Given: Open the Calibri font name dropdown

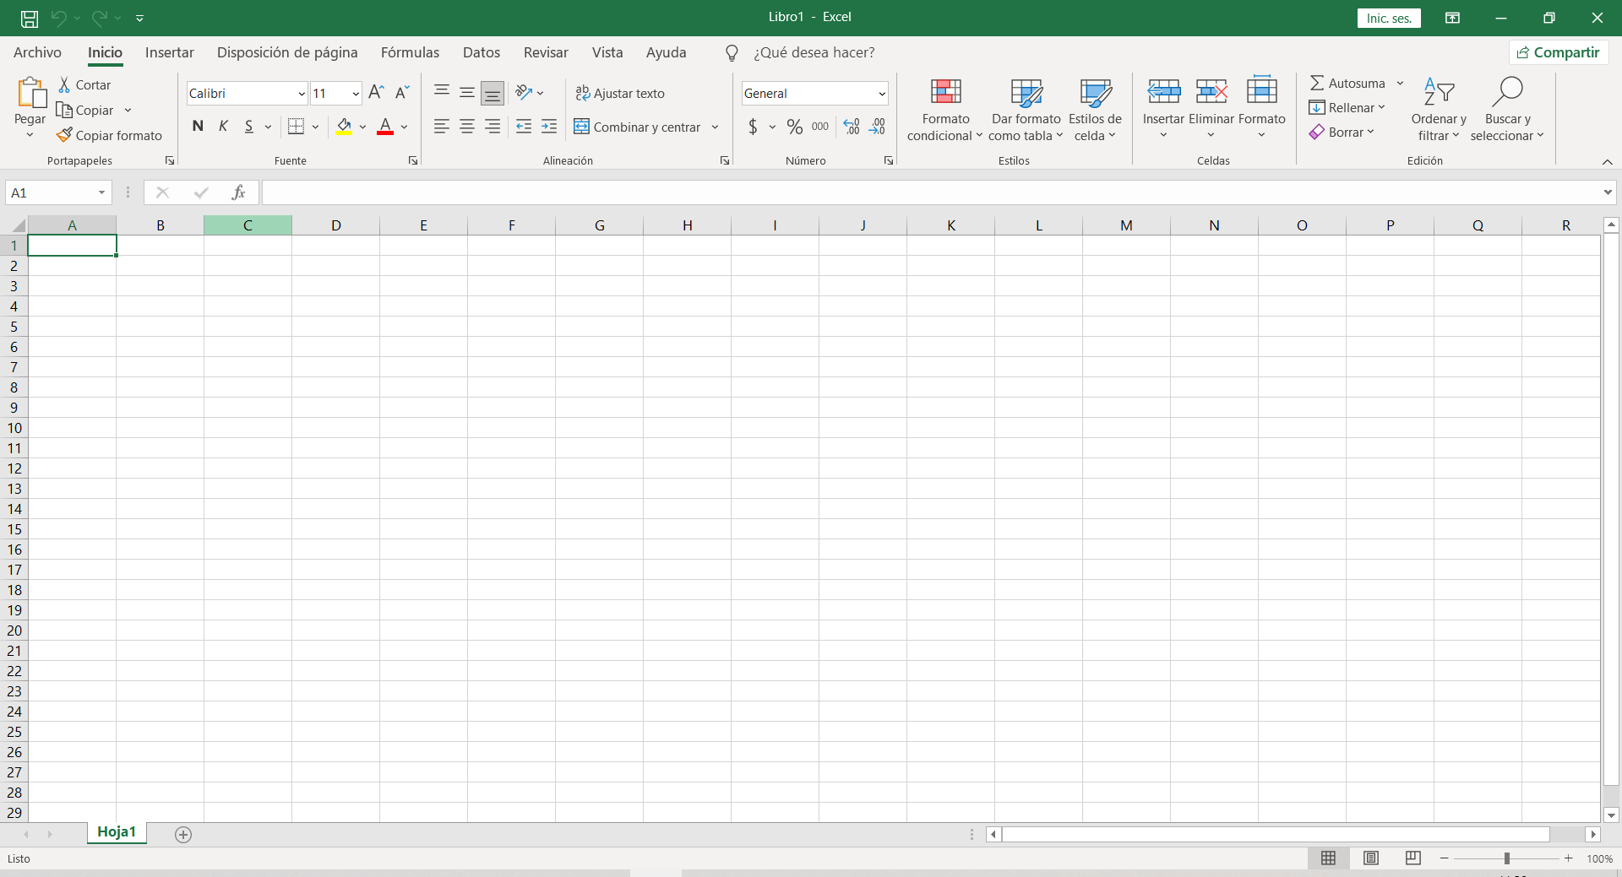Looking at the screenshot, I should 302,94.
